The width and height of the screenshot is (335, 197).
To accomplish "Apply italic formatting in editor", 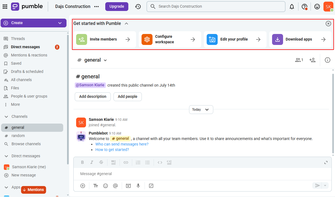I will 92,162.
